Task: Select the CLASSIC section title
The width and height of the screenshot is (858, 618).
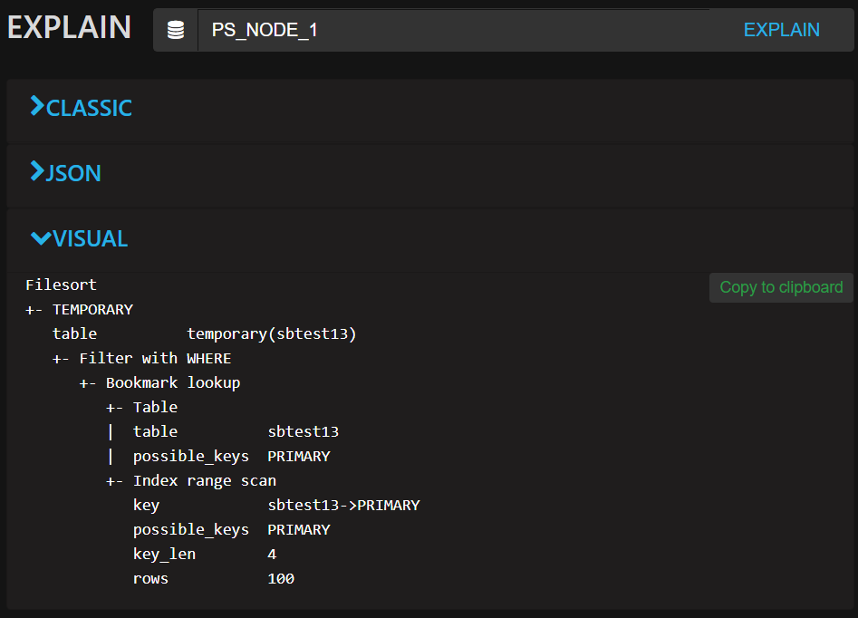Action: tap(89, 108)
